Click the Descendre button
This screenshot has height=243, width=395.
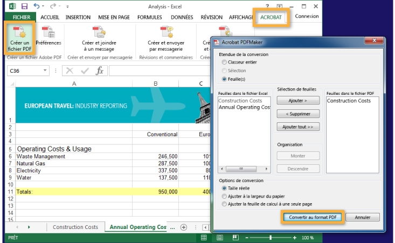point(298,169)
